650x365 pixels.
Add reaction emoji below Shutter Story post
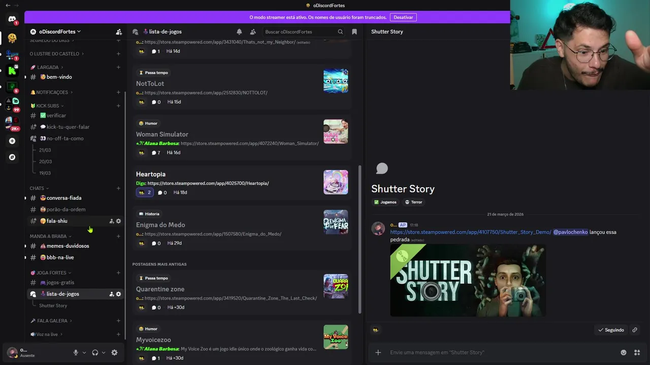(x=375, y=330)
